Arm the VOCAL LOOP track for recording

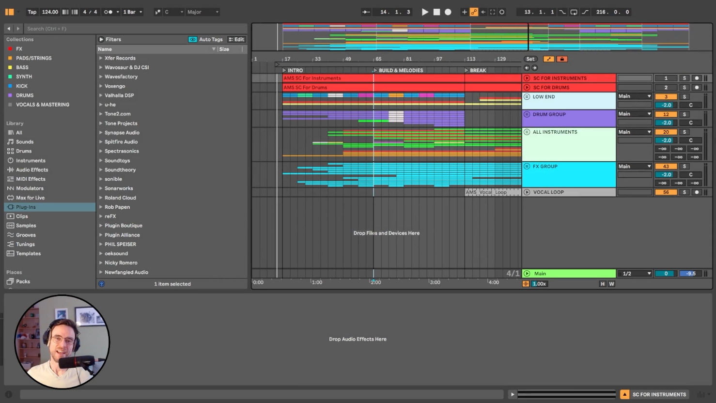pos(697,192)
